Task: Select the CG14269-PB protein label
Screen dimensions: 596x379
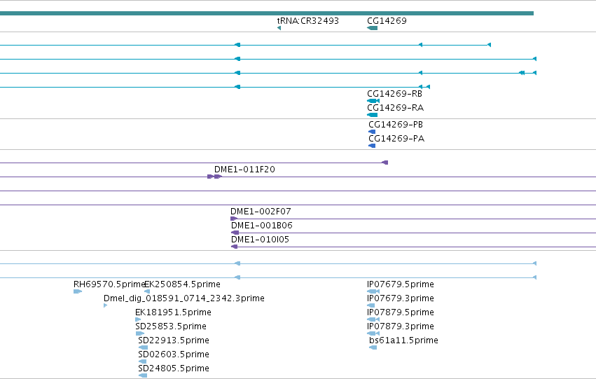Action: [396, 125]
